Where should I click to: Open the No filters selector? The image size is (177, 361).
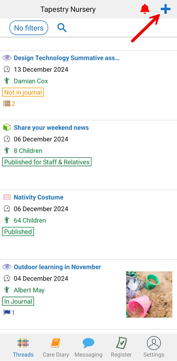pos(28,28)
